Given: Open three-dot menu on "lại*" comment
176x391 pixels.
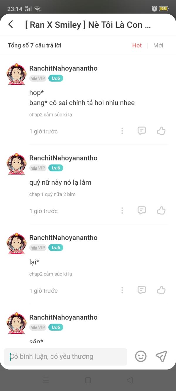Looking at the screenshot, I should [122, 290].
